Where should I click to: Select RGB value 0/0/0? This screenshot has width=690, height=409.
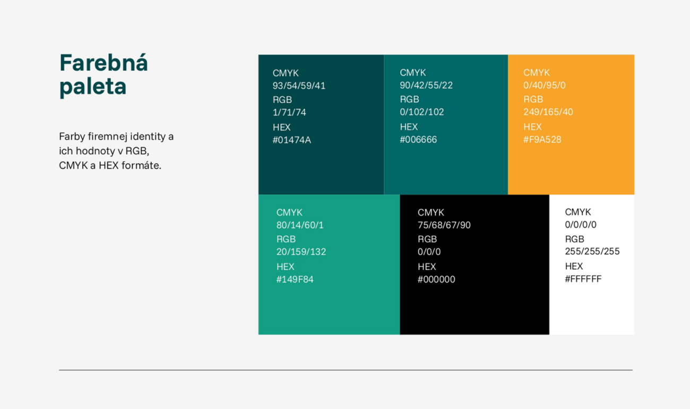pos(429,252)
